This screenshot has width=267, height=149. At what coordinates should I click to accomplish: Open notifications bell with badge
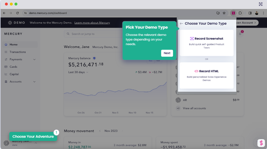coord(240,34)
